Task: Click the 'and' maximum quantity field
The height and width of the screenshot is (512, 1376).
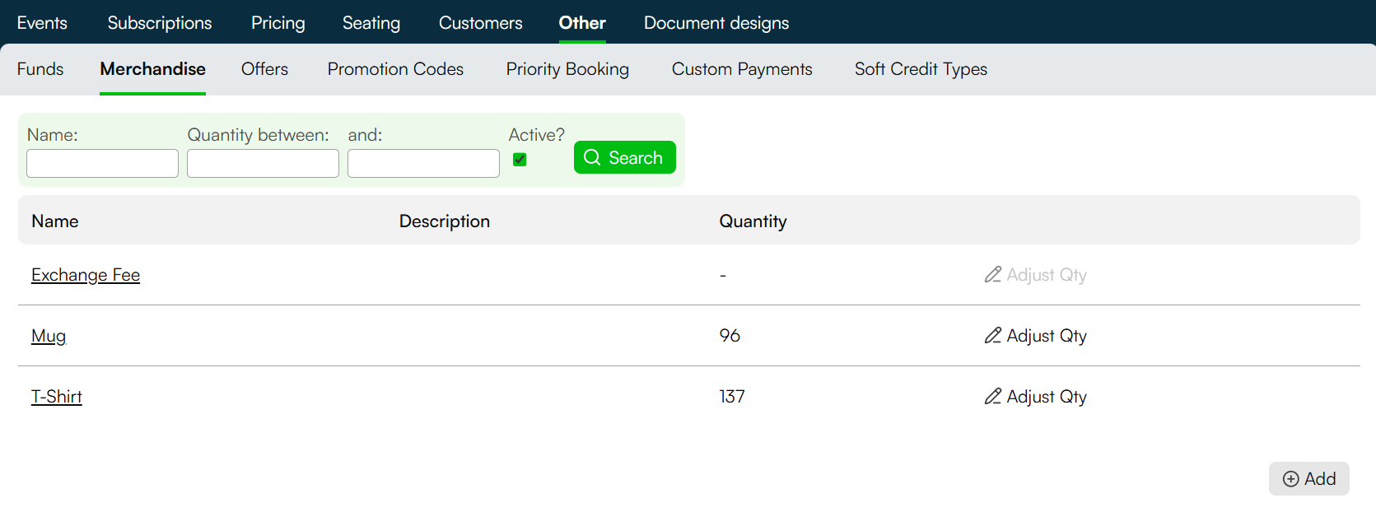Action: pyautogui.click(x=423, y=163)
